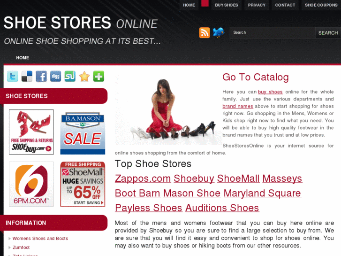341x256 pixels.
Task: Open the Zappos.com link
Action: 143,178
